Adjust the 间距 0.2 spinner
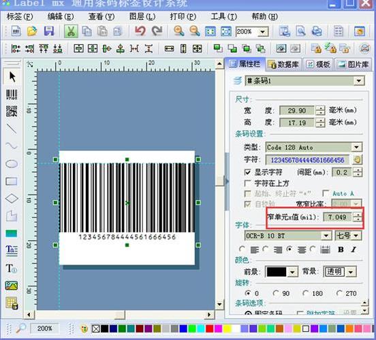376x340 pixels. tap(358, 172)
